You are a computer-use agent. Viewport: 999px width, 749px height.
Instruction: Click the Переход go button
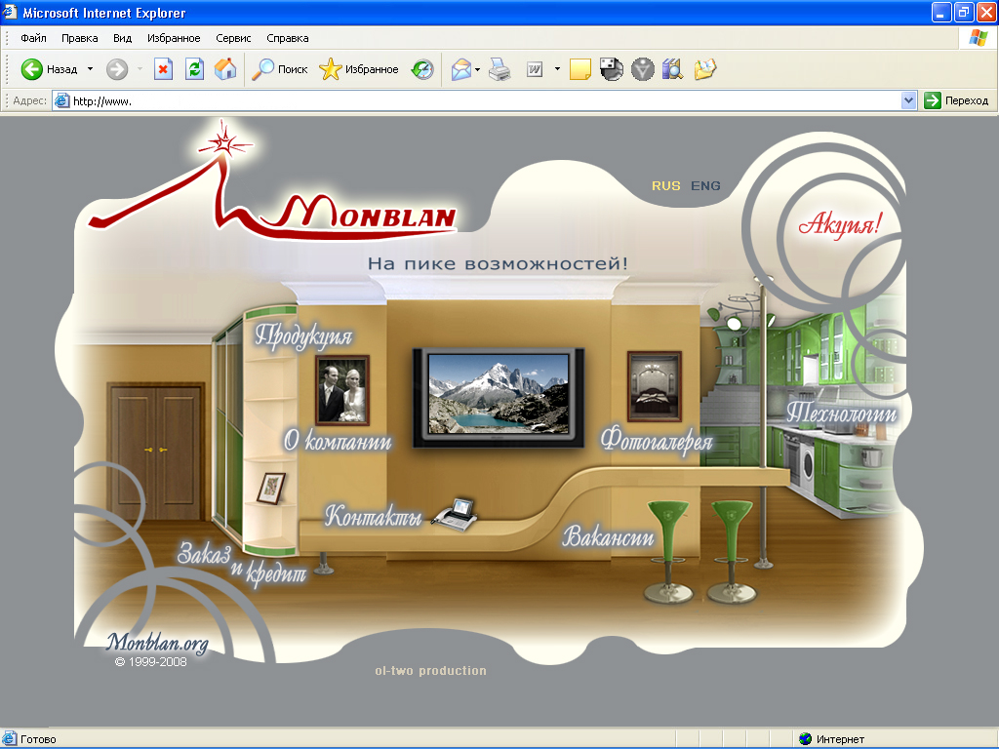coord(956,100)
